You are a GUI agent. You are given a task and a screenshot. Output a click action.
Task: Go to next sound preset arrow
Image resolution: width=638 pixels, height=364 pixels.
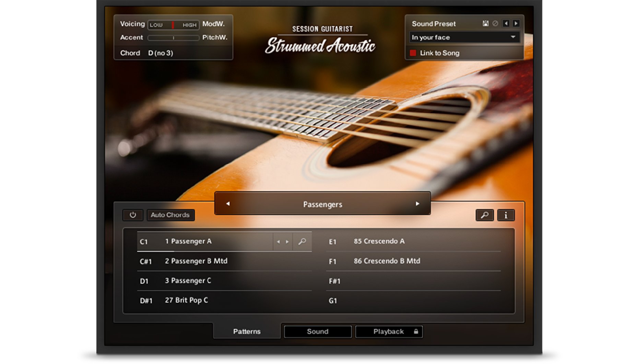(x=516, y=23)
